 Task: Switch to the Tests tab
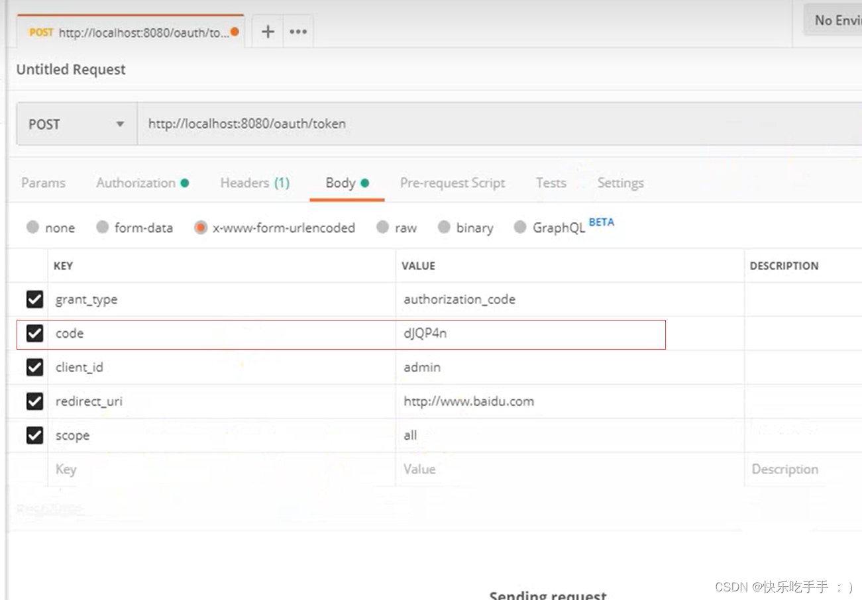pyautogui.click(x=551, y=183)
